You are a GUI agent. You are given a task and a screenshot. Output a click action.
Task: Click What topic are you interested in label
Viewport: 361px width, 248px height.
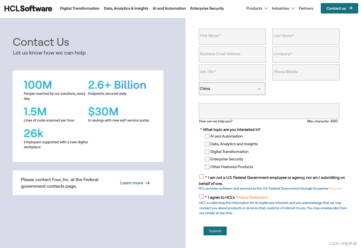click(x=232, y=130)
